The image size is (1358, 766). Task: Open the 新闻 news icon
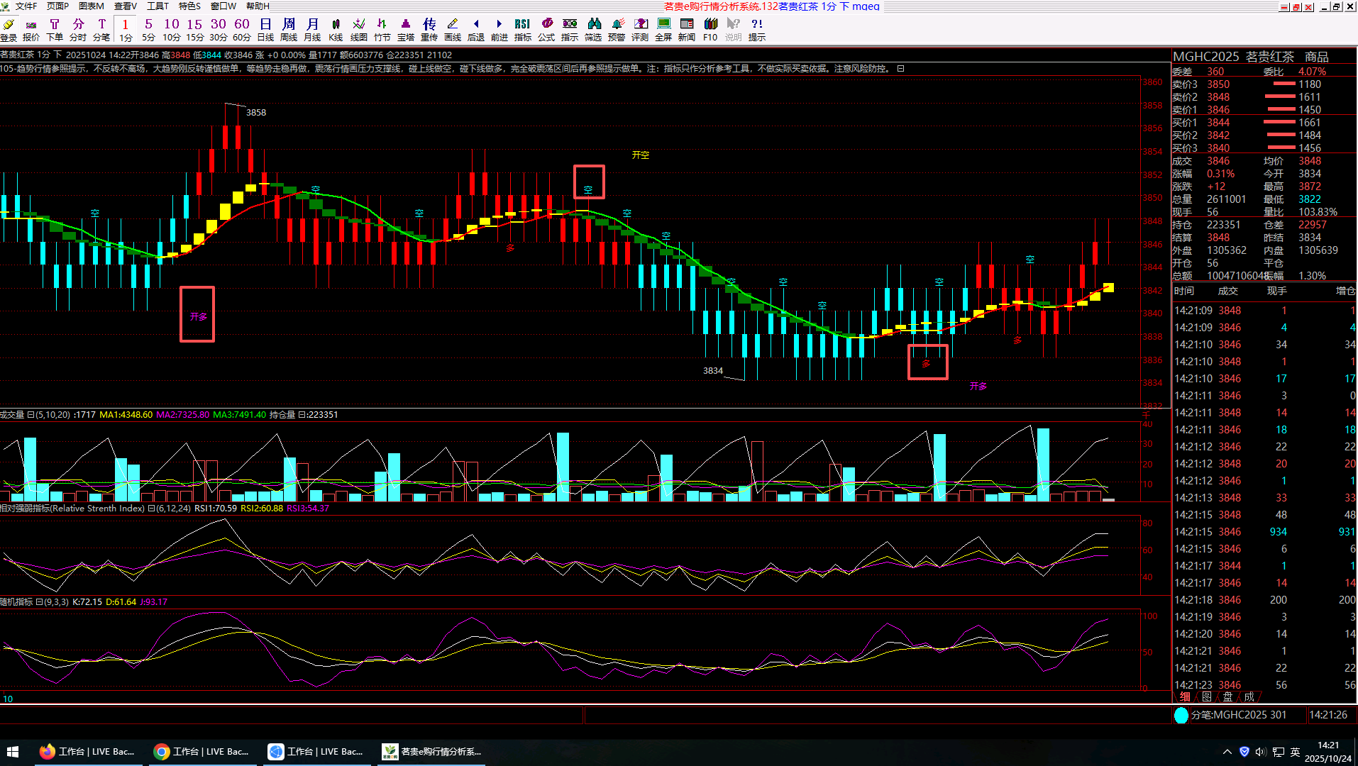[x=686, y=30]
